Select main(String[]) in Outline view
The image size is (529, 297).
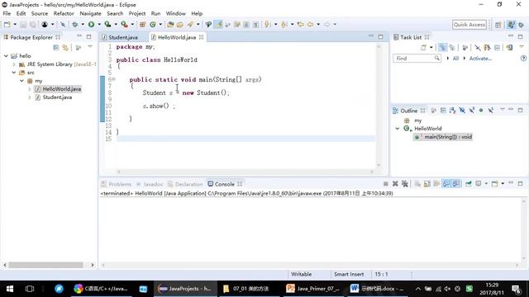coord(448,137)
